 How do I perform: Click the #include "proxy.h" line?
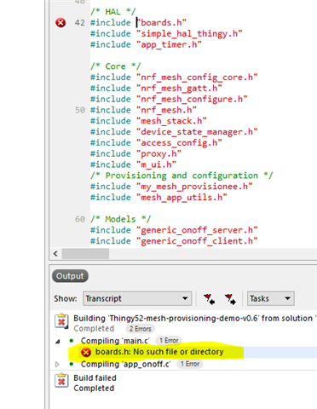pyautogui.click(x=135, y=154)
